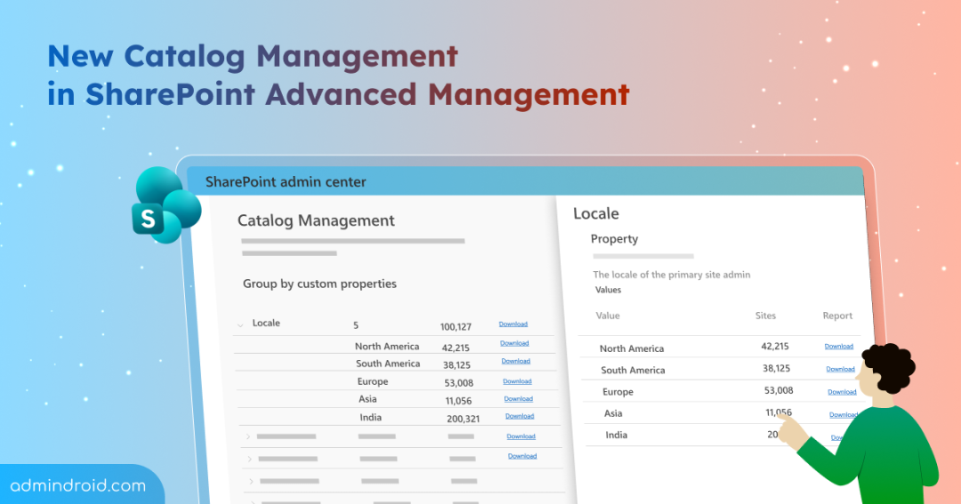This screenshot has width=961, height=504.
Task: Click the SharePoint logo icon
Action: [165, 205]
